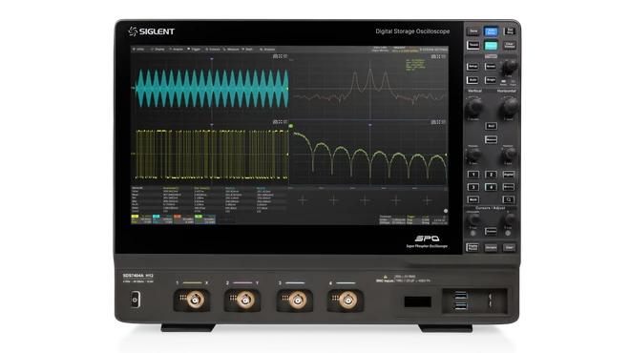Click the small round icon beside the plus signs
The width and height of the screenshot is (630, 353).
coord(446,211)
